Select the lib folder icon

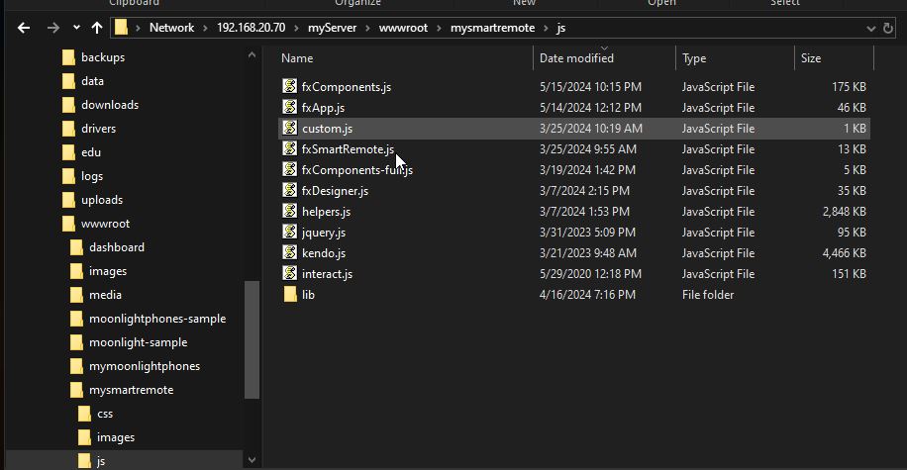coord(290,294)
